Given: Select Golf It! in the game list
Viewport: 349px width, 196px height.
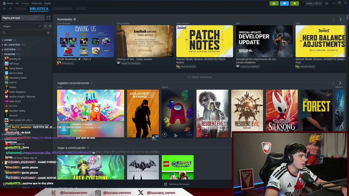Looking at the screenshot, I should point(13,82).
